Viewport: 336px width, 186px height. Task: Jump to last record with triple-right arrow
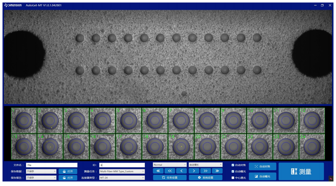tap(217, 171)
